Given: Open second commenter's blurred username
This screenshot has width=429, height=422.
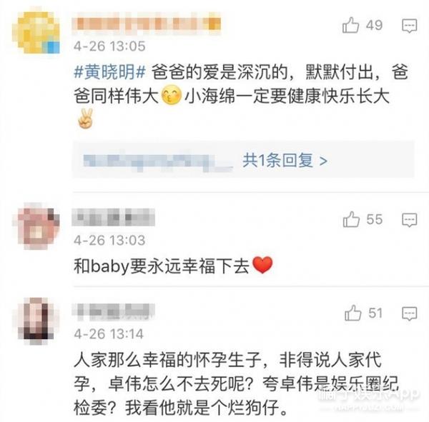Looking at the screenshot, I should point(113,217).
